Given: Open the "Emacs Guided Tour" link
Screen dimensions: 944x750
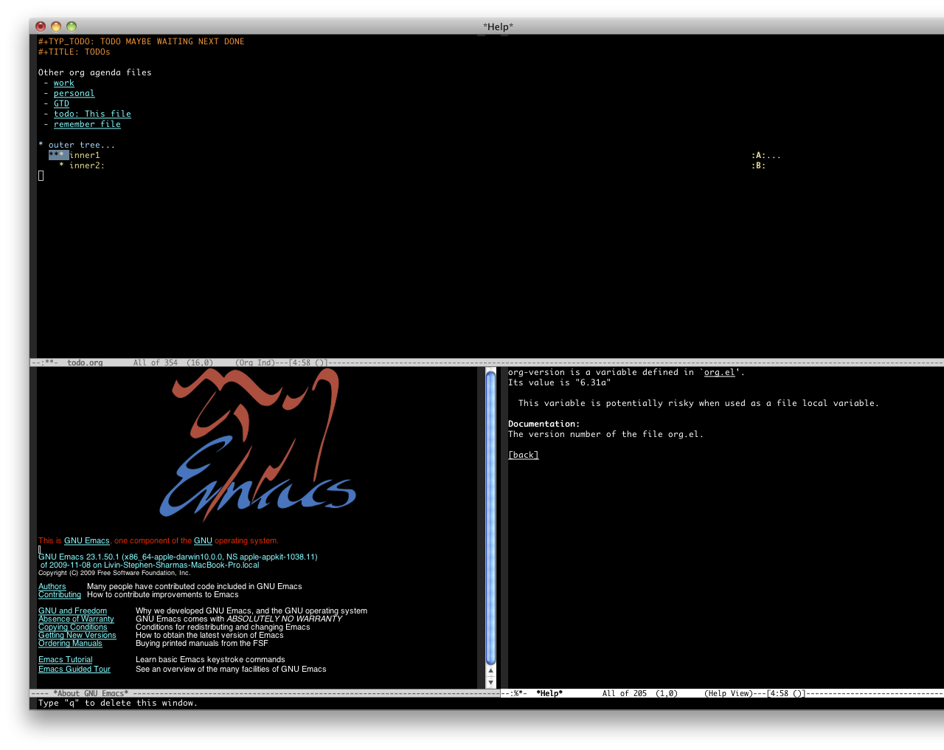Looking at the screenshot, I should pyautogui.click(x=74, y=669).
